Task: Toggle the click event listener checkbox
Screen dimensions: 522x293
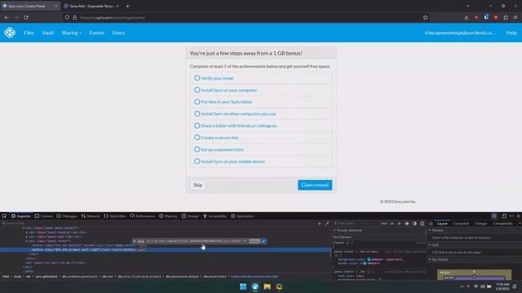Action: (x=263, y=241)
